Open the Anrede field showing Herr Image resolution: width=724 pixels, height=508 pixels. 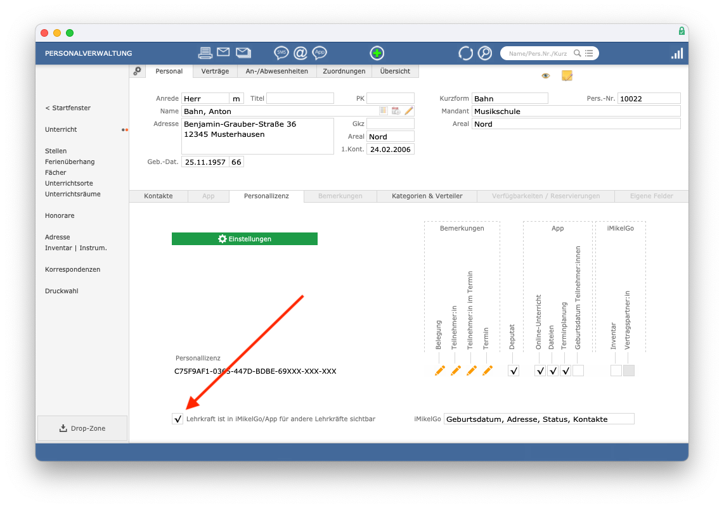(205, 98)
